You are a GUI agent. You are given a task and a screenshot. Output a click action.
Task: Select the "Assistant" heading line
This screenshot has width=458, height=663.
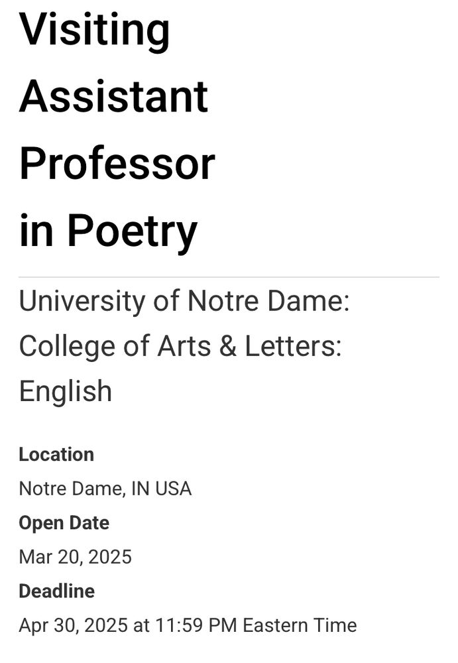click(x=113, y=96)
